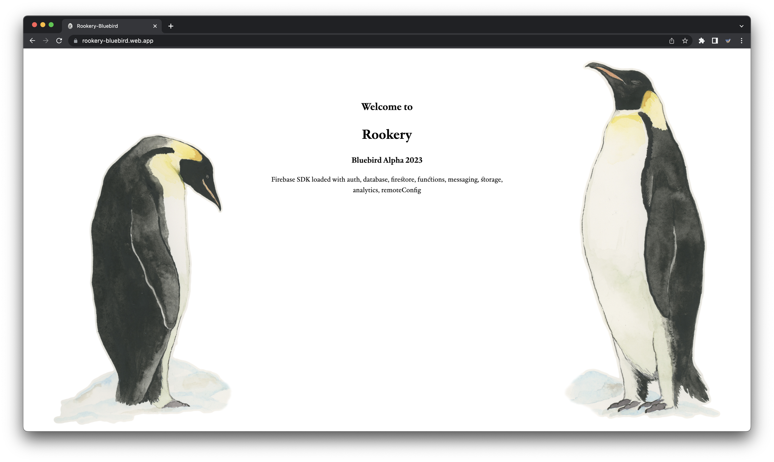
Task: Click the share page icon
Action: coord(672,41)
